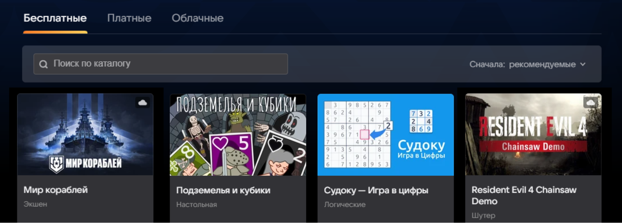Viewport: 622px width, 223px height.
Task: Click the cloud badge on Мир кораблей
Action: click(143, 103)
